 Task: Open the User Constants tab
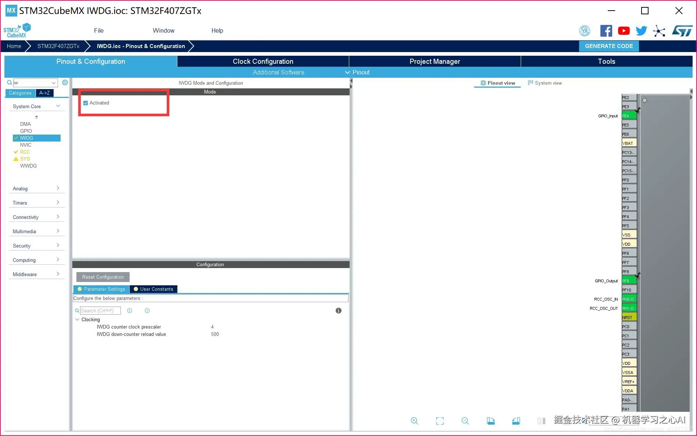pyautogui.click(x=154, y=289)
